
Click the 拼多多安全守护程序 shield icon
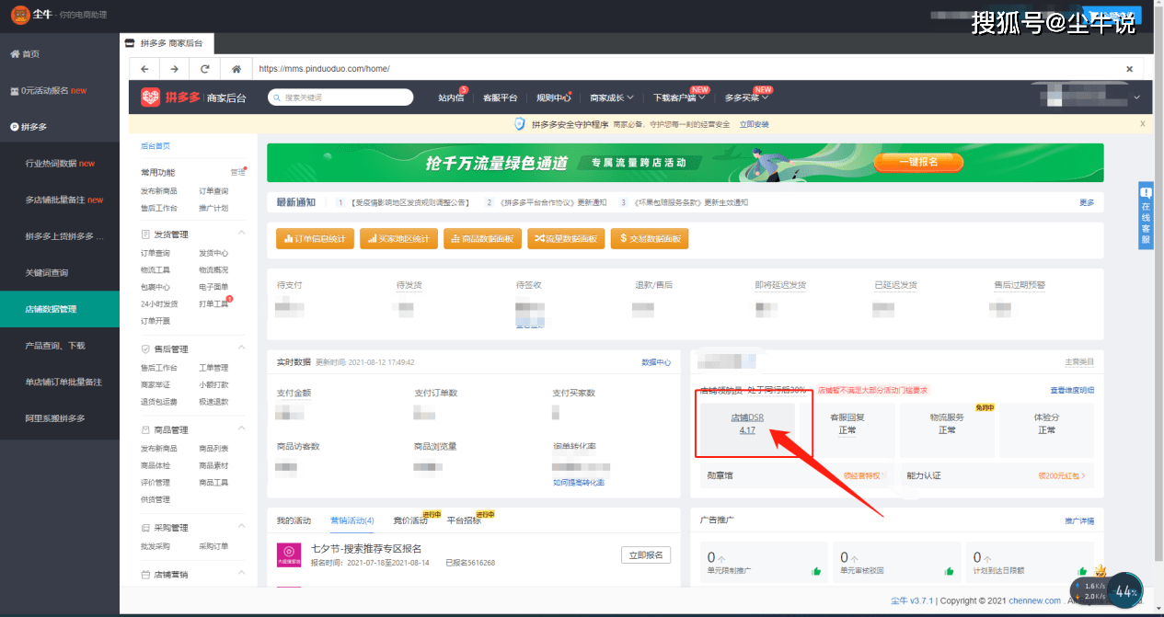(520, 124)
